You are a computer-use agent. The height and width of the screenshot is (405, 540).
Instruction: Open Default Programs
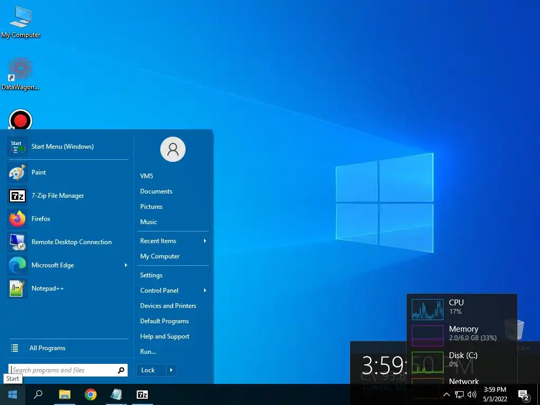165,321
